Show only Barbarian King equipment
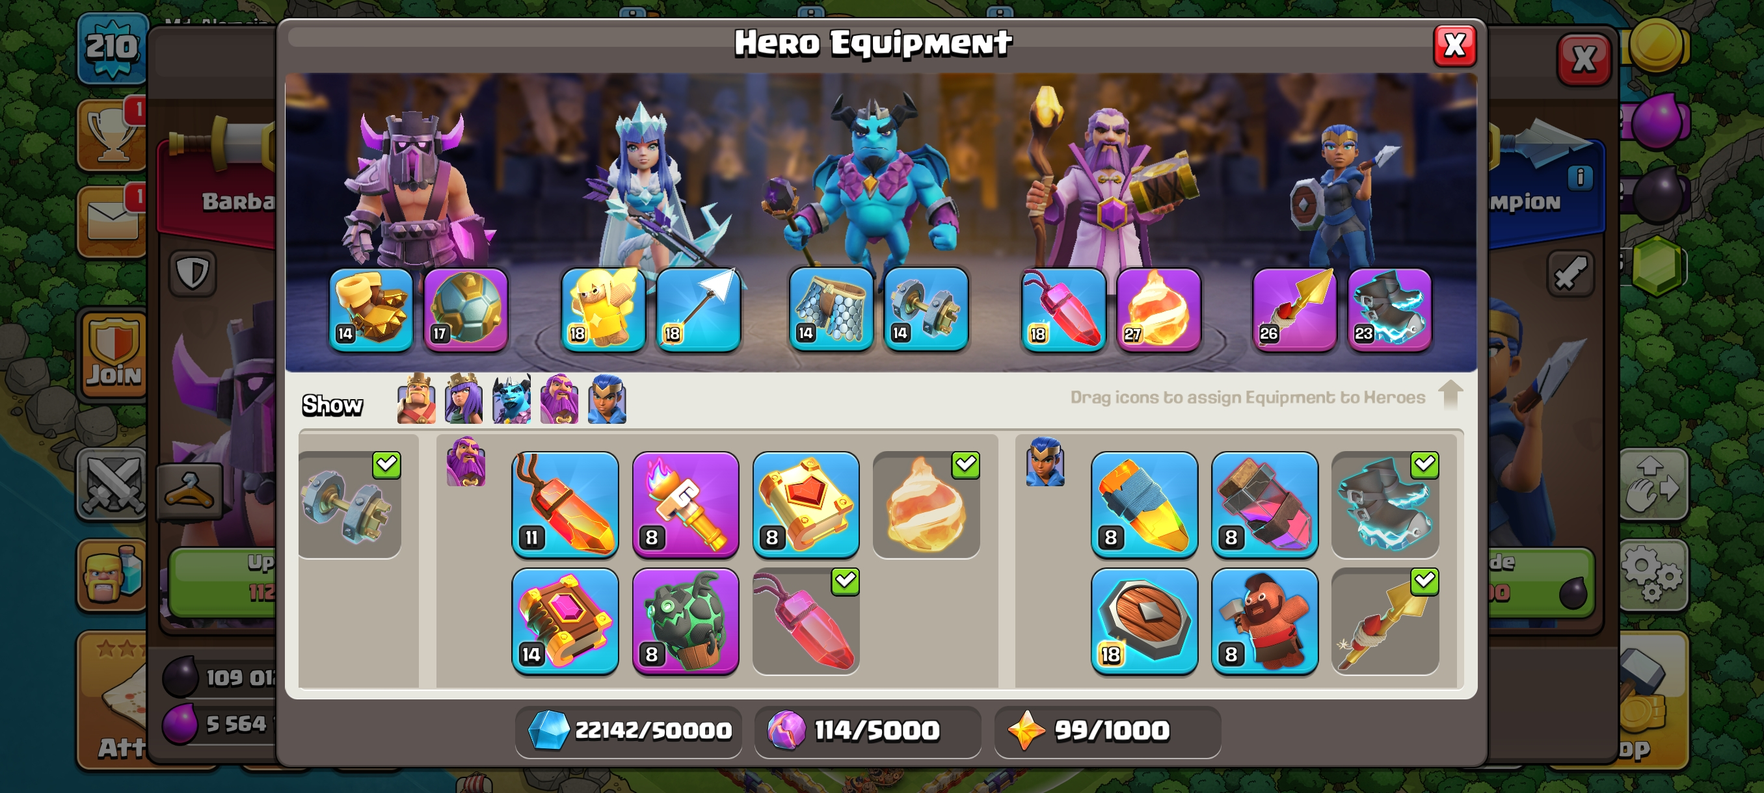Screen dimensions: 1764x793 click(416, 399)
